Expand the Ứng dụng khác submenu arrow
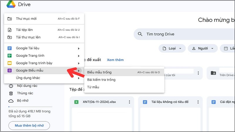 pos(79,78)
